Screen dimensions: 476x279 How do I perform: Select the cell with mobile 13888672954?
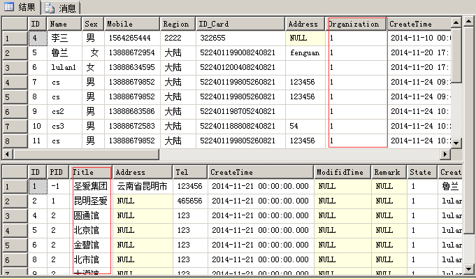(132, 53)
